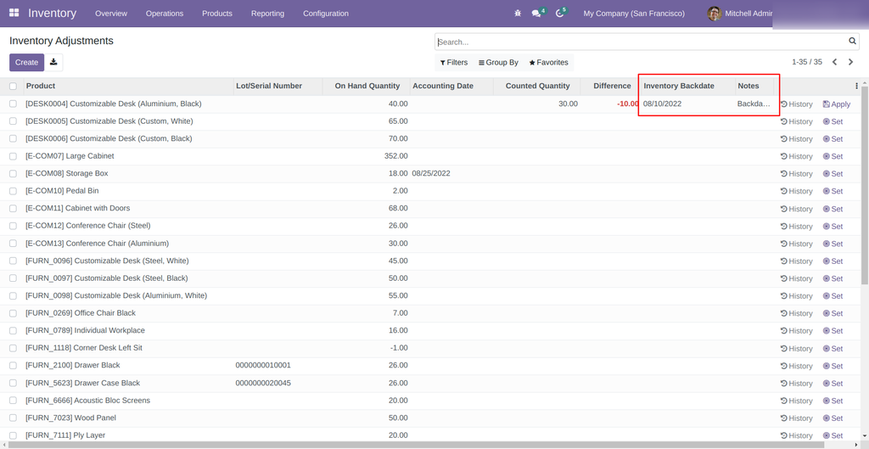Sort by Difference column header
Viewport: 869px width, 449px height.
tap(611, 86)
